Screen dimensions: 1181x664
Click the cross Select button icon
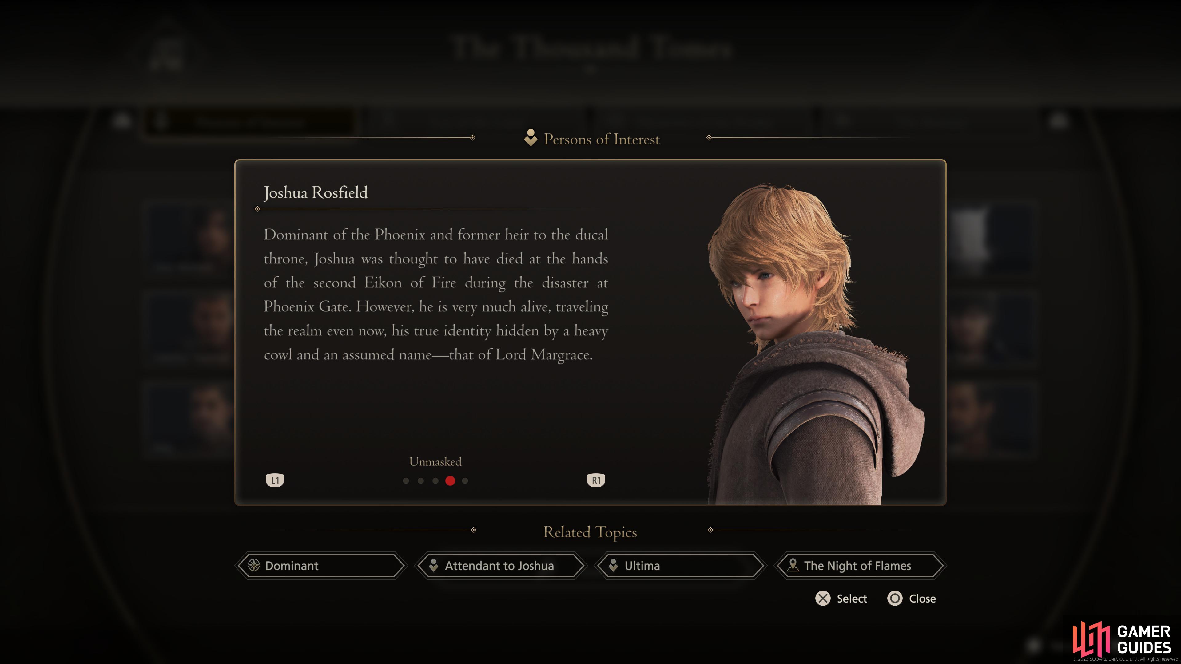click(822, 599)
